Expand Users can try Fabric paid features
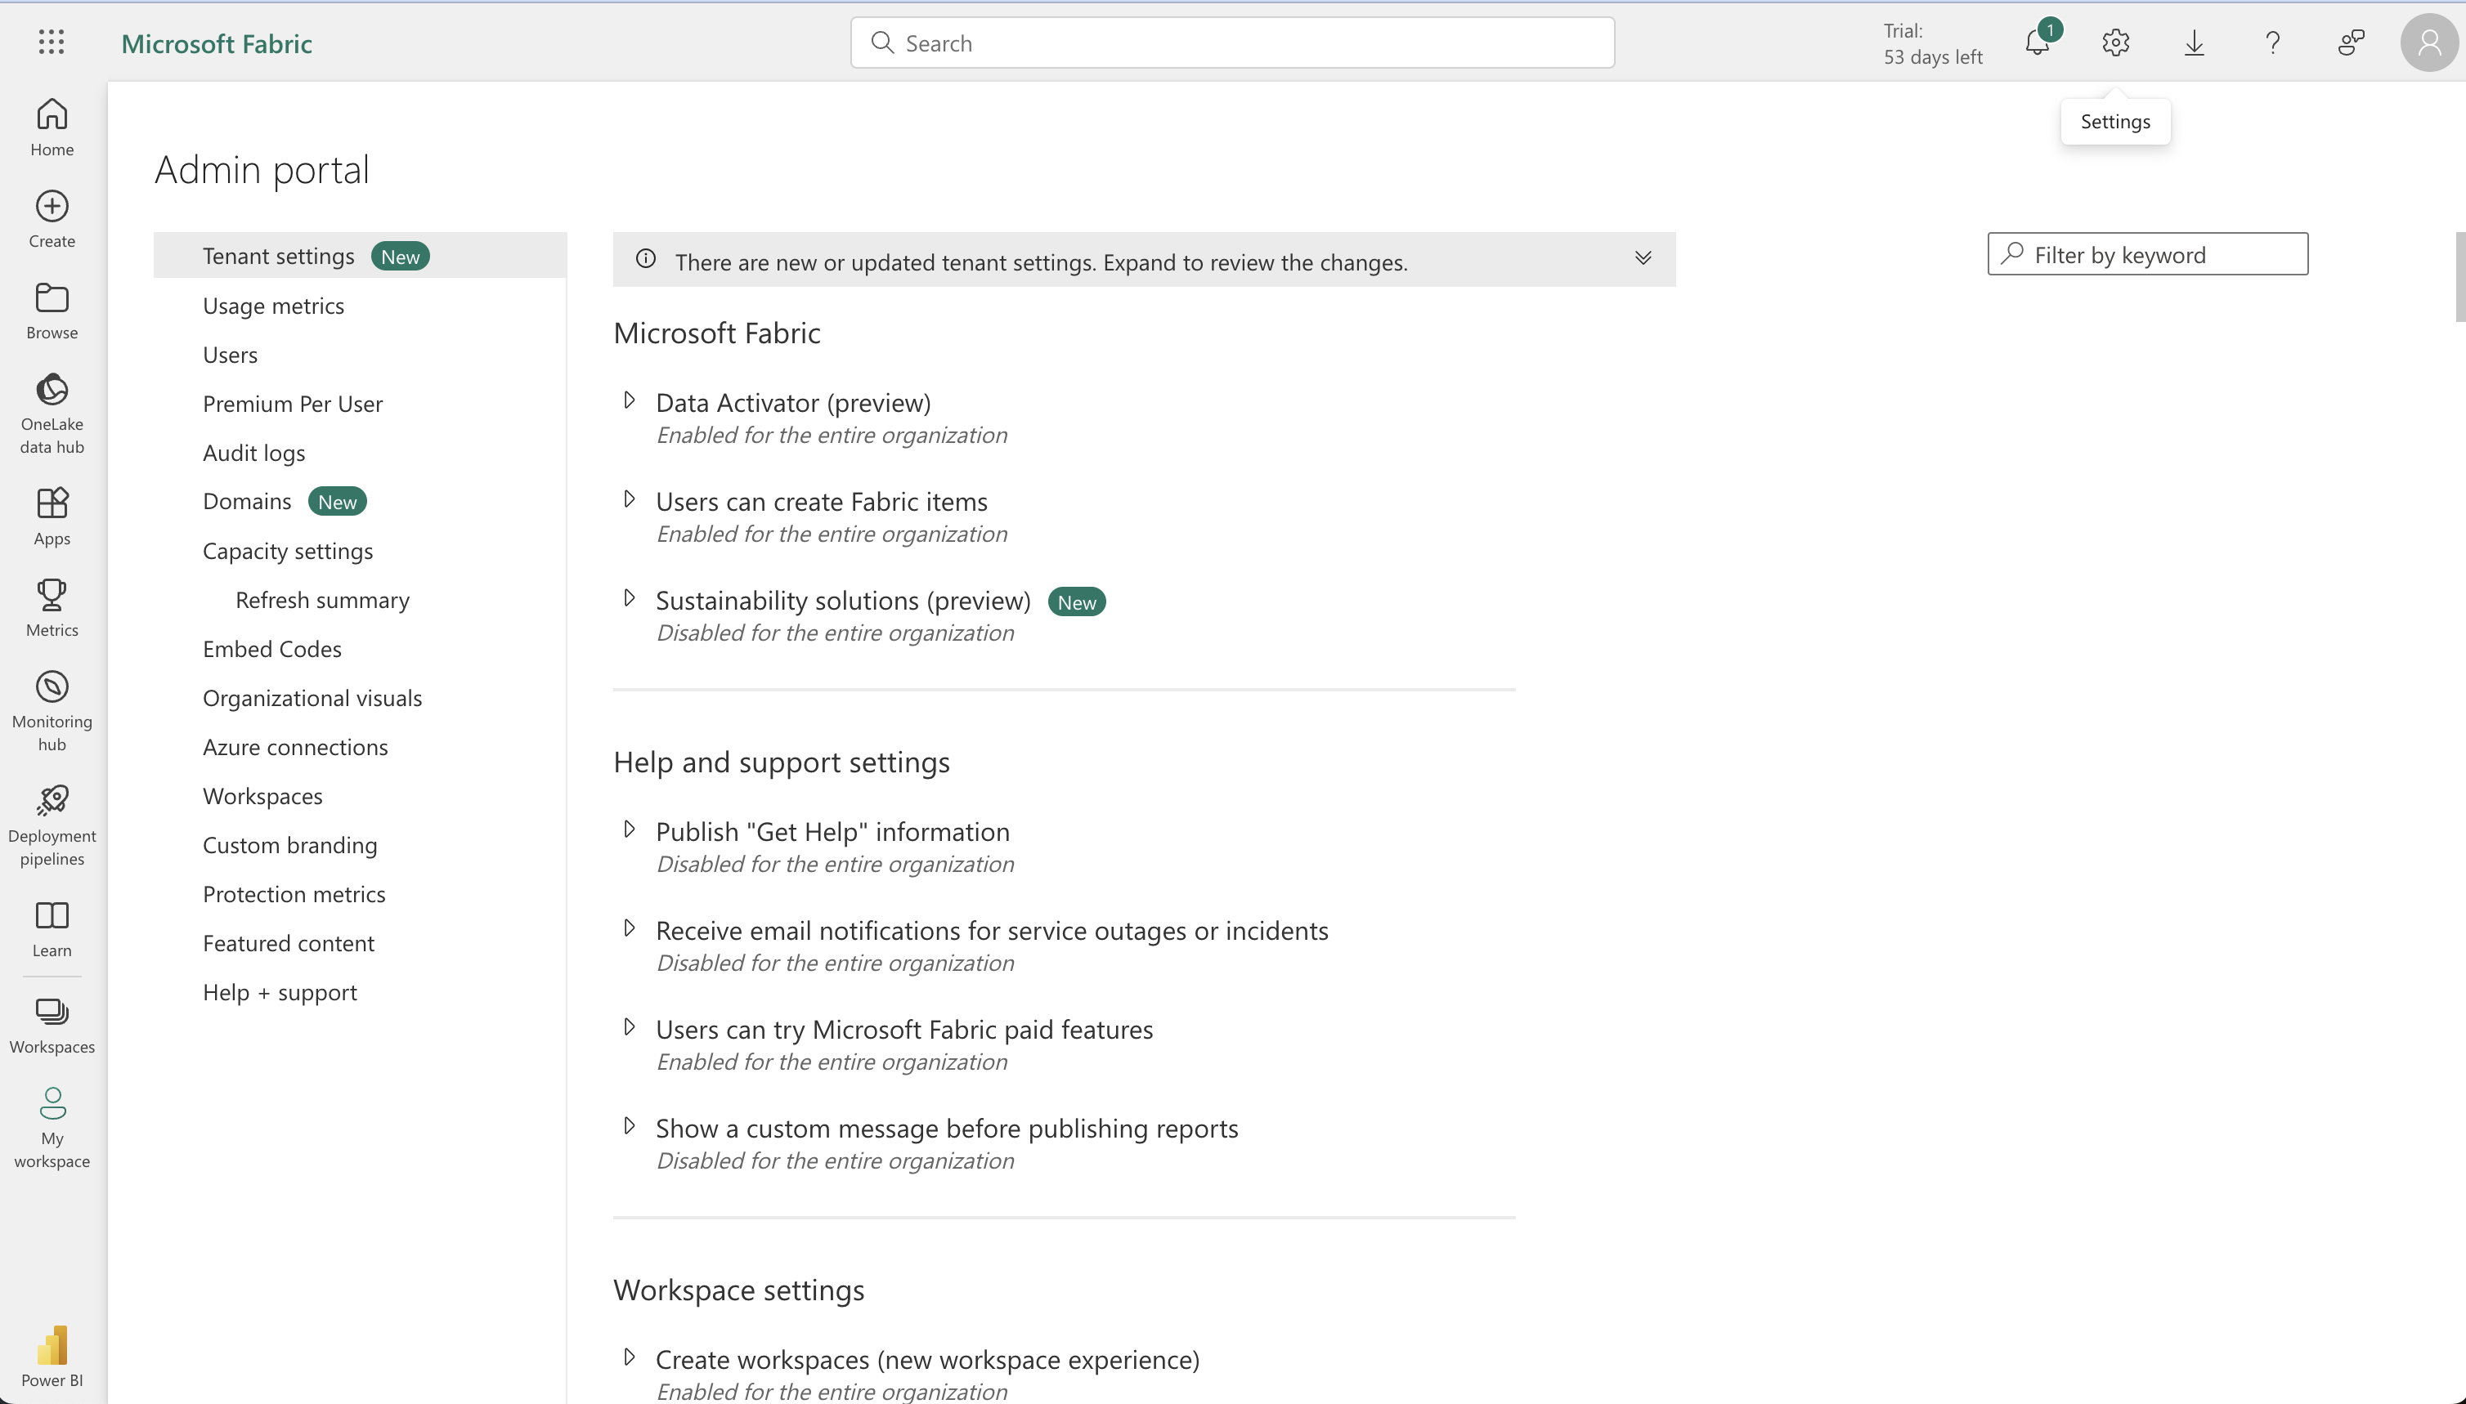Screen dimensions: 2466x1404 (629, 1028)
